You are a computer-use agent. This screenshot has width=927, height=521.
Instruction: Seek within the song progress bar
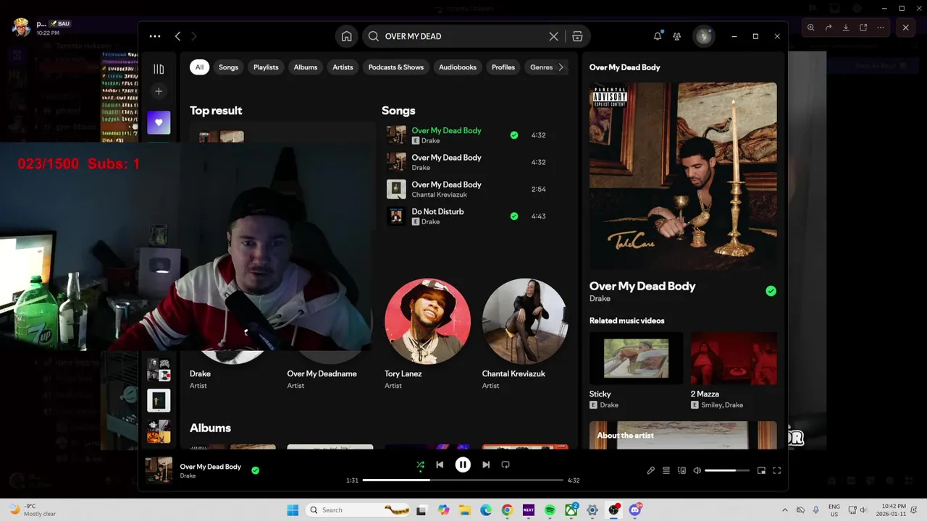click(463, 480)
